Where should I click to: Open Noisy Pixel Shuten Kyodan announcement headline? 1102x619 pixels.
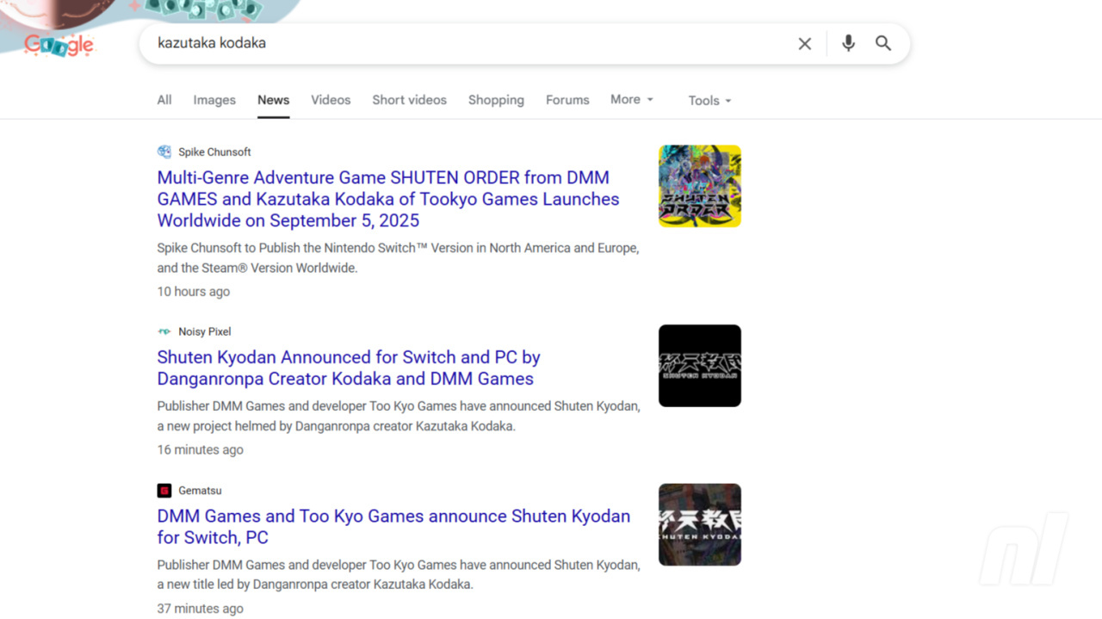tap(349, 368)
